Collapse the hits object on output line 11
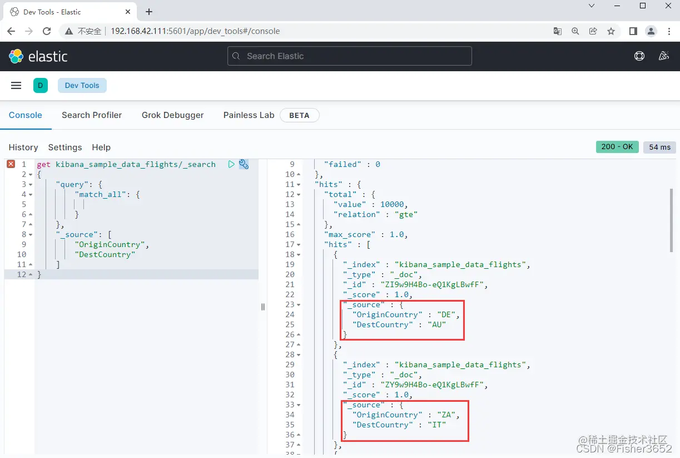 pyautogui.click(x=299, y=185)
